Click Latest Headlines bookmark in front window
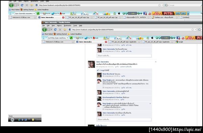This screenshot has height=133, width=203. (75, 34)
